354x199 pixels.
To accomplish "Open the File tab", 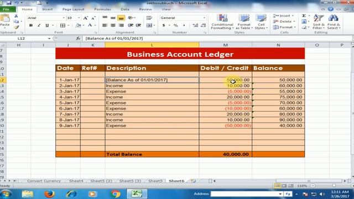I will click(x=6, y=9).
